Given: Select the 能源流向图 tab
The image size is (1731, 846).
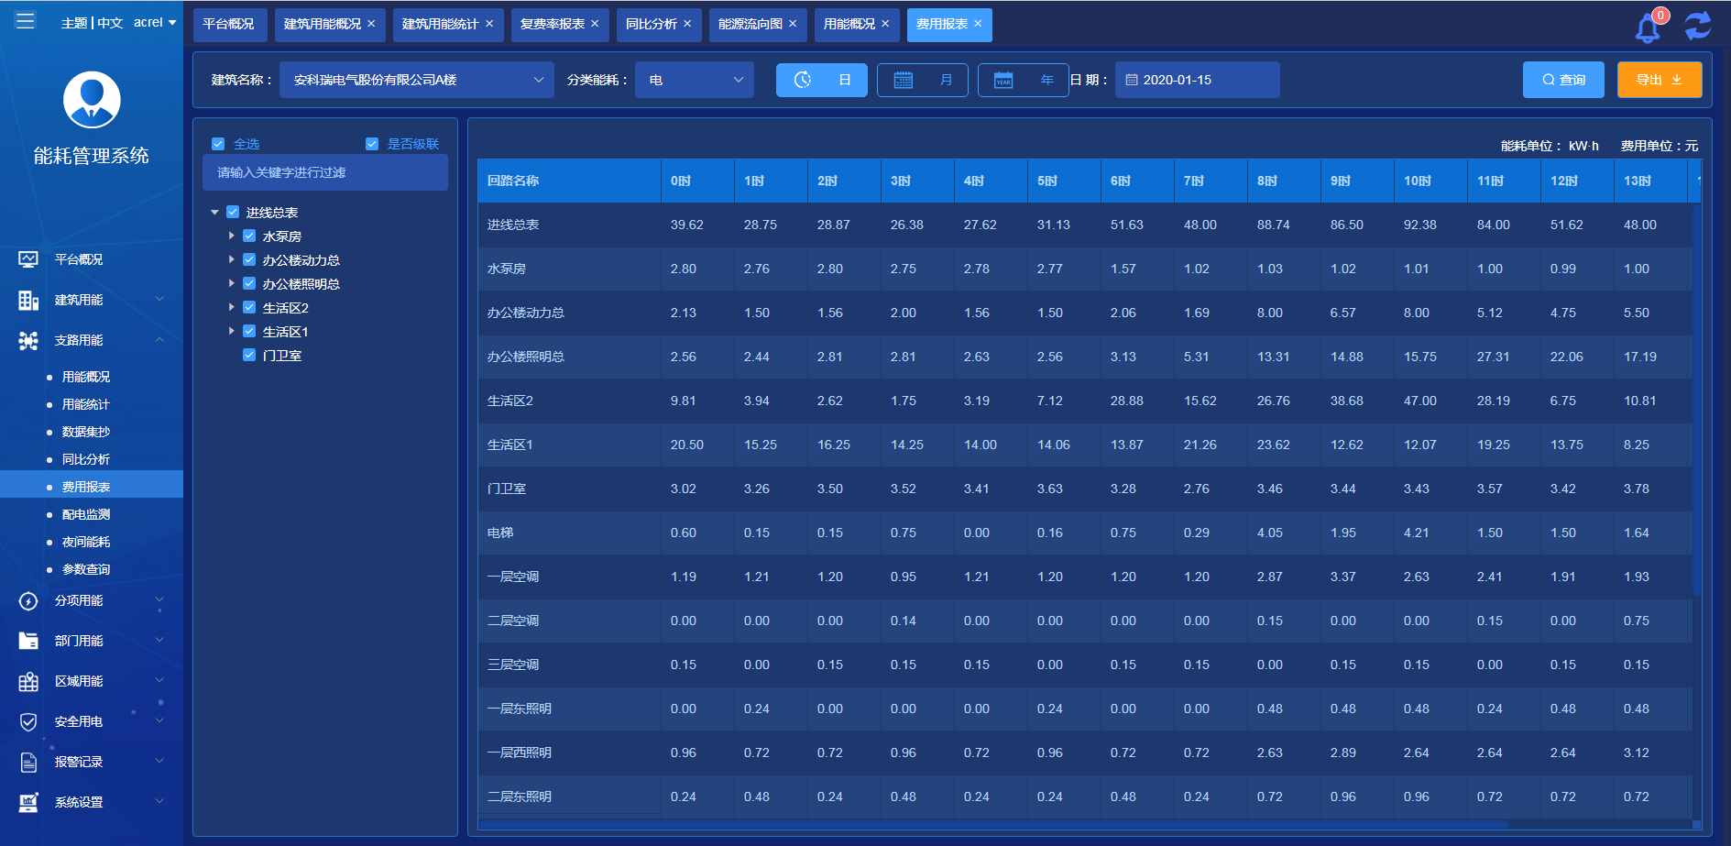Looking at the screenshot, I should tap(751, 25).
